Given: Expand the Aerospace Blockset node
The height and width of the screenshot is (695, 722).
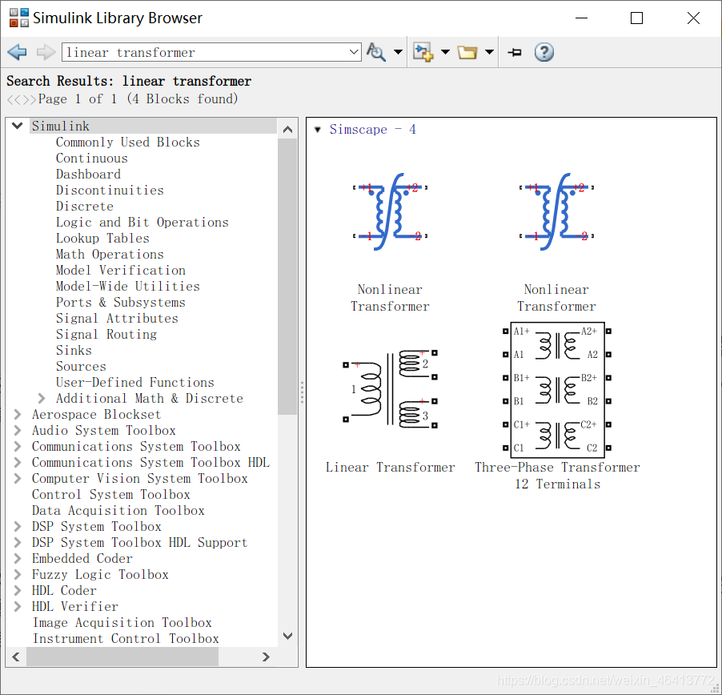Looking at the screenshot, I should coord(18,414).
